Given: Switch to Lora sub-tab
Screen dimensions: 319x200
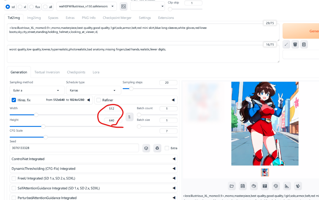Looking at the screenshot, I should [96, 72].
